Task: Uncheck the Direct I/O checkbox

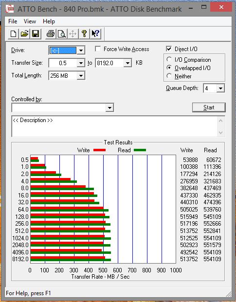Action: point(169,49)
